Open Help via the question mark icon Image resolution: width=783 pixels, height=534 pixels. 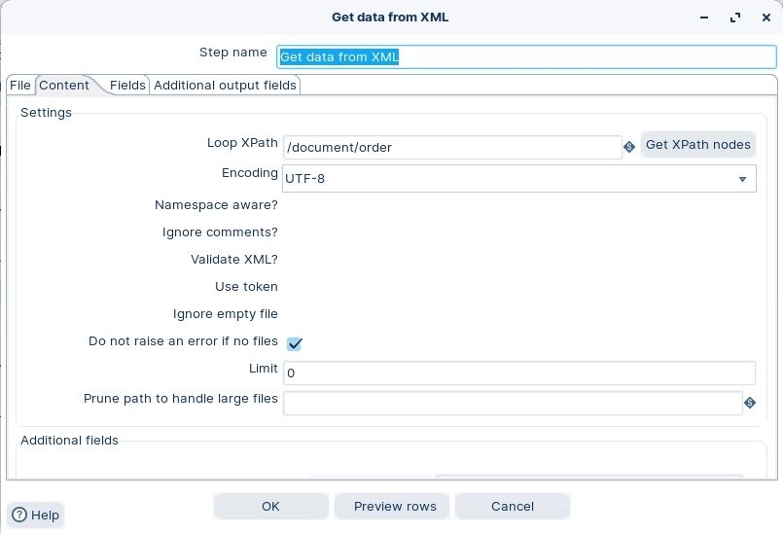19,515
